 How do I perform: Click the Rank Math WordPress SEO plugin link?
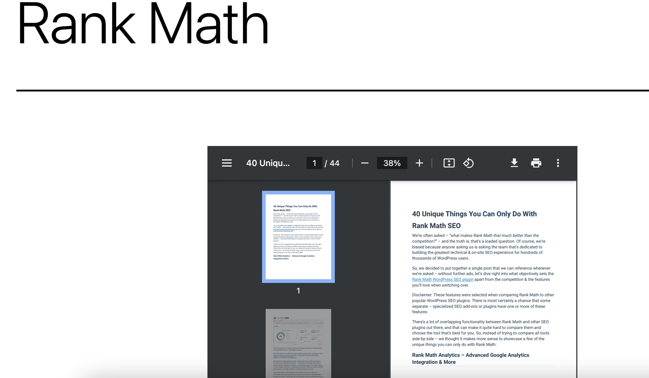point(442,279)
